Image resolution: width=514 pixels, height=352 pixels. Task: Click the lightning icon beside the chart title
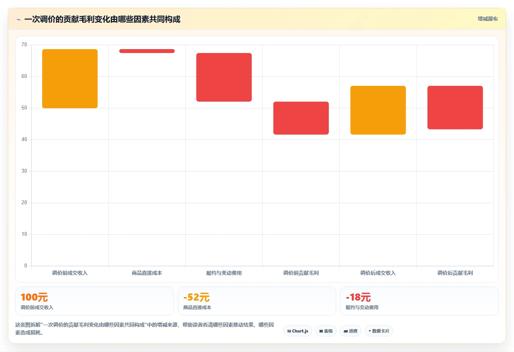coord(18,19)
